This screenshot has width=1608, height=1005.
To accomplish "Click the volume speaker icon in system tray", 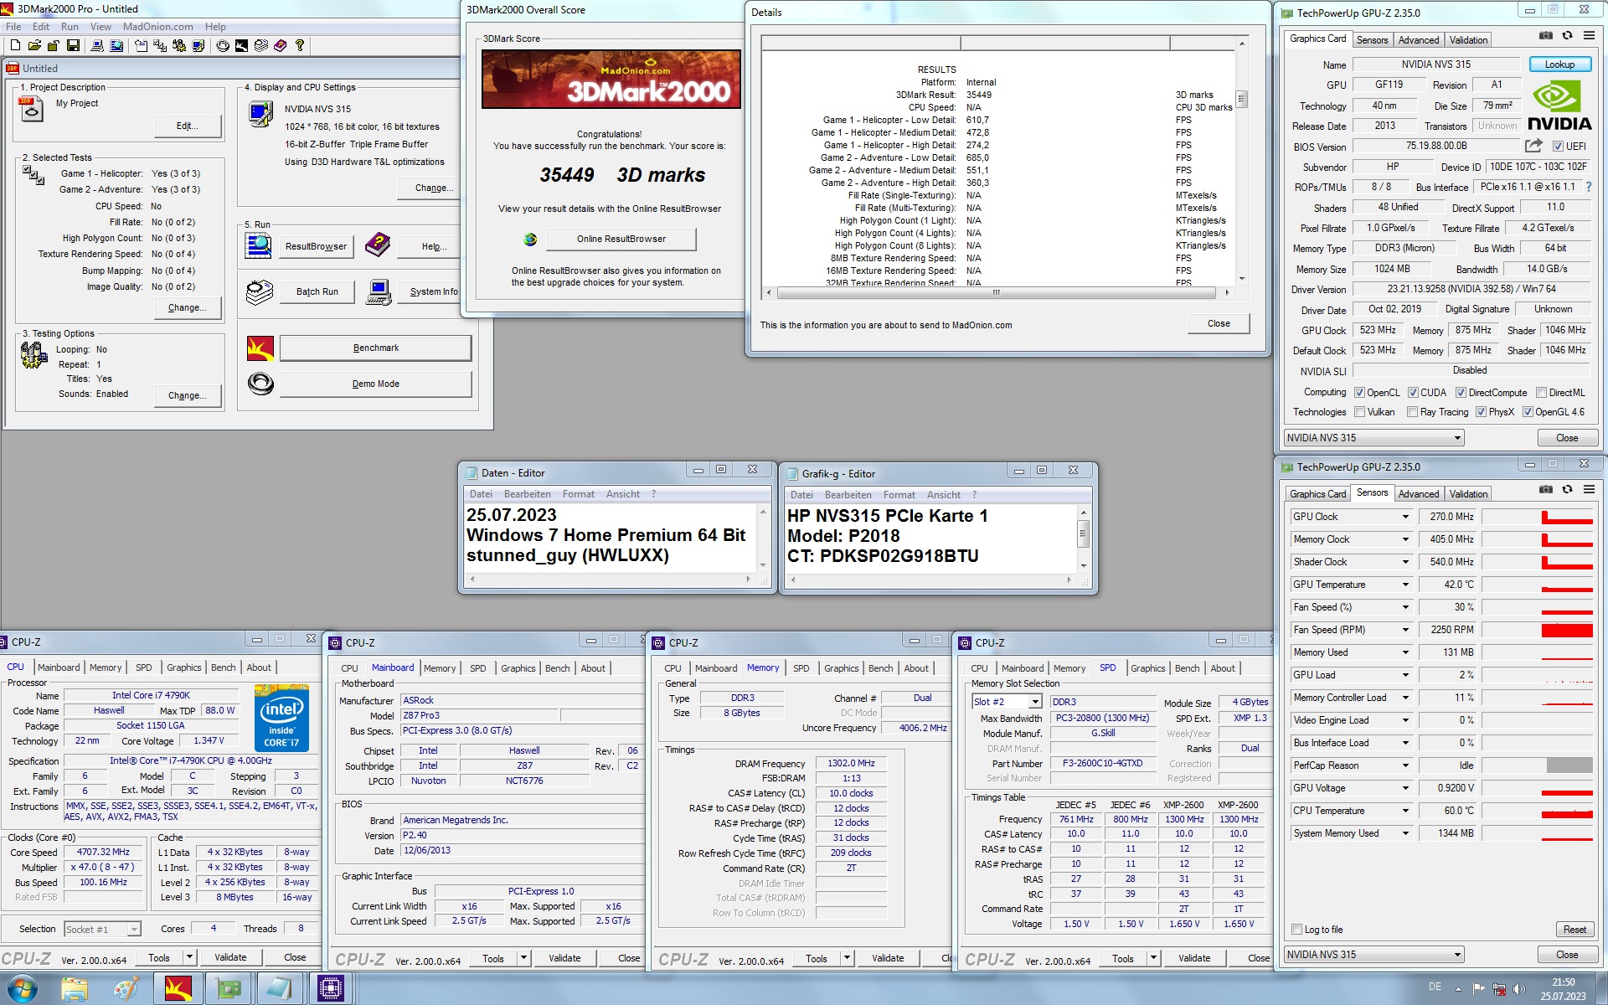I will [x=1519, y=989].
